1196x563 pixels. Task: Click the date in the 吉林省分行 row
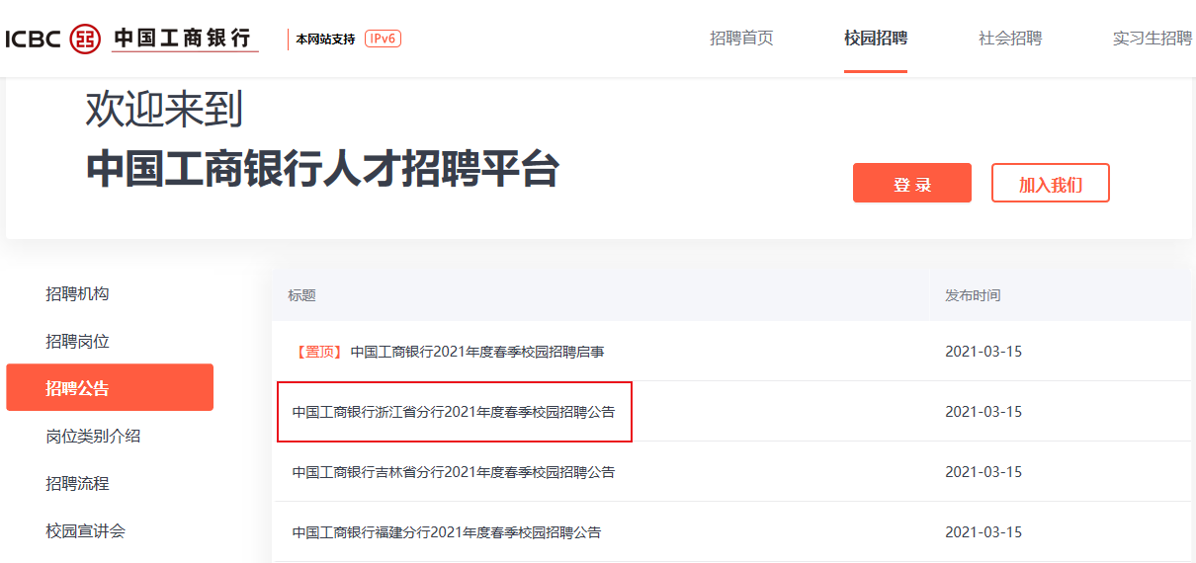pos(983,472)
